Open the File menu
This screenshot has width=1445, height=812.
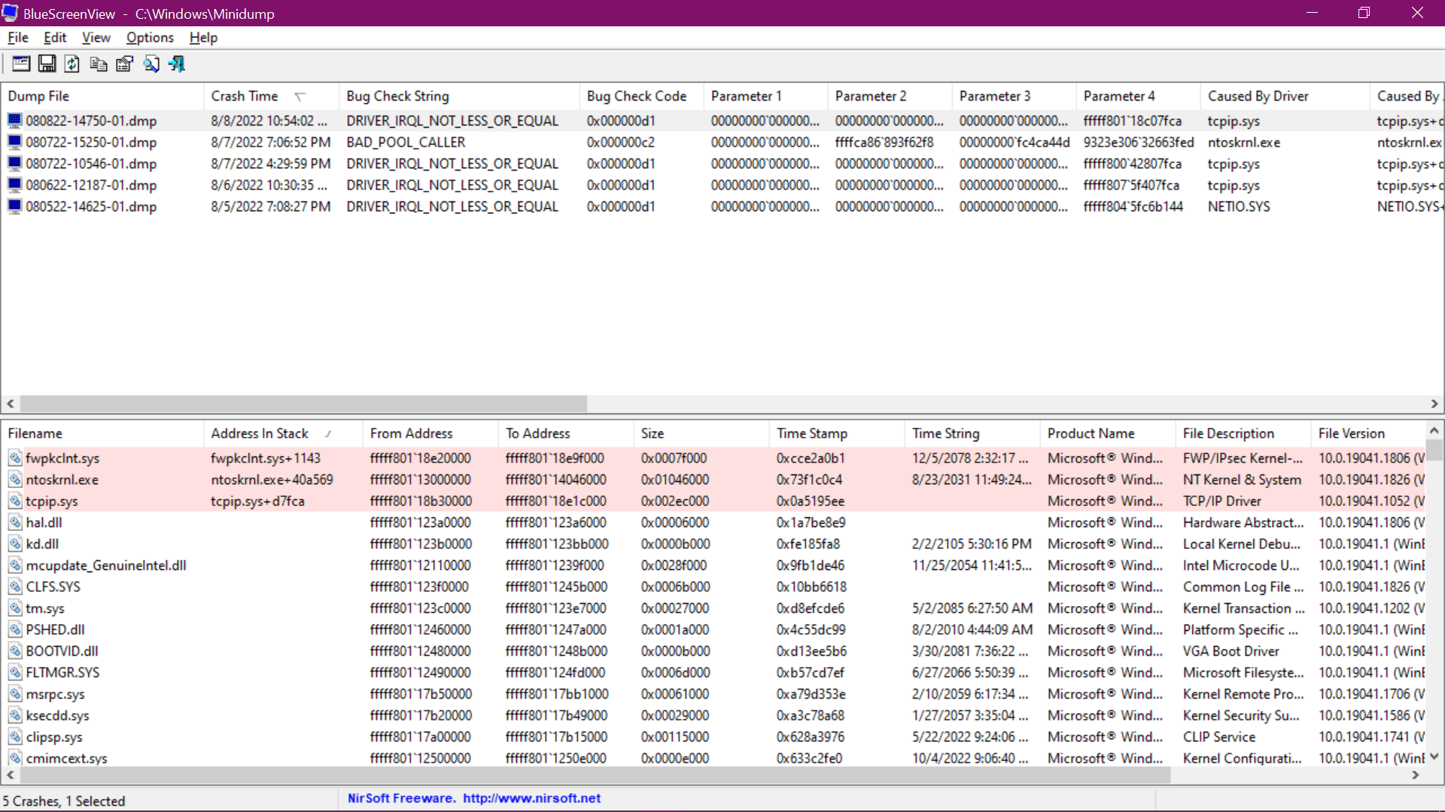18,38
